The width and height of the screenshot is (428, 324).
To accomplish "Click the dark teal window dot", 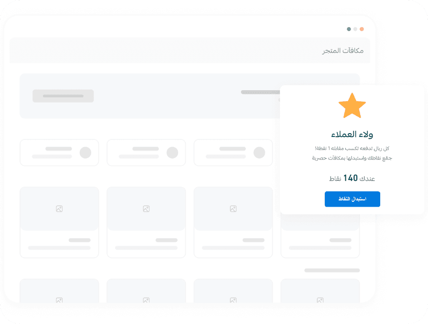I will point(349,29).
